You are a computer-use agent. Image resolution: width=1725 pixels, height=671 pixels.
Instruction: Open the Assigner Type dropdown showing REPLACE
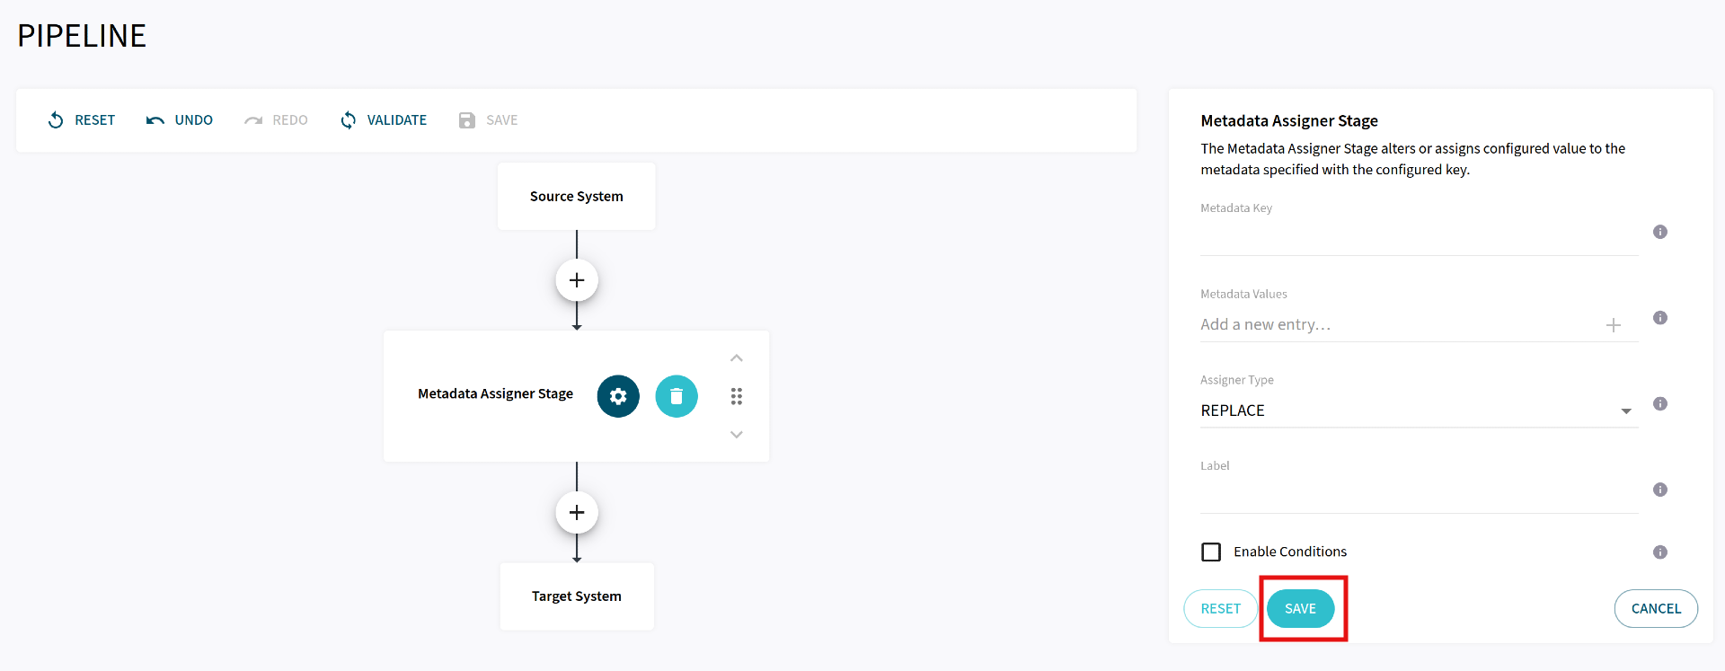coord(1626,411)
